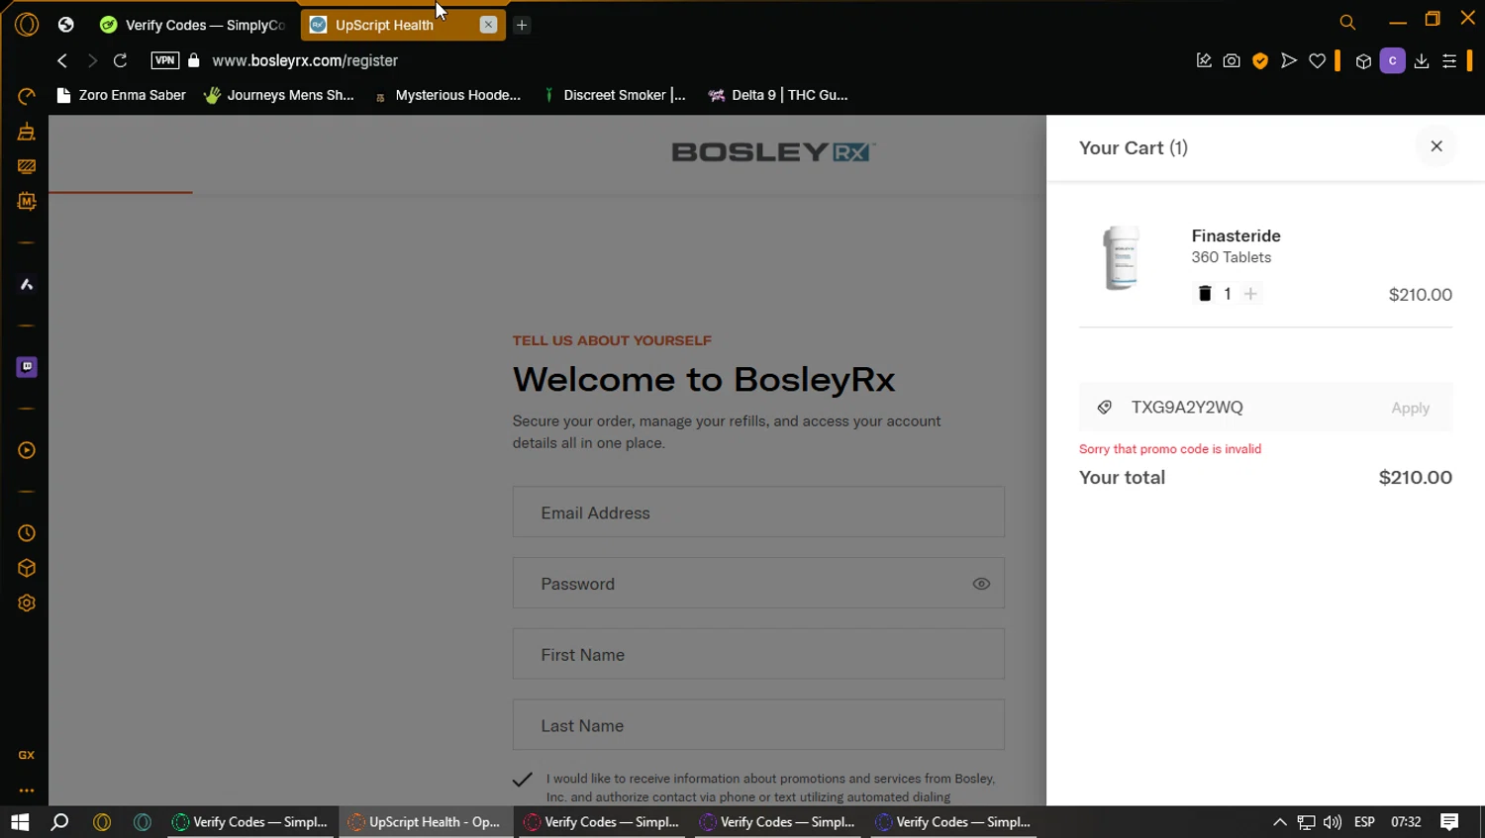This screenshot has height=838, width=1485.
Task: Open the striped monitor sidebar icon
Action: coord(27,166)
